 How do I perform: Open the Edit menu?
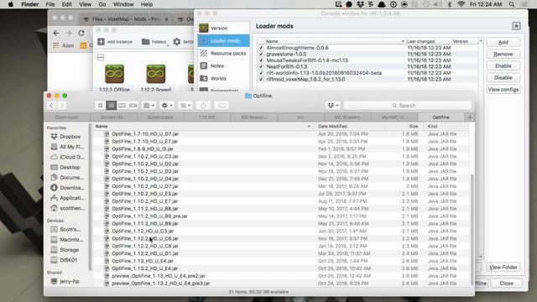66,4
